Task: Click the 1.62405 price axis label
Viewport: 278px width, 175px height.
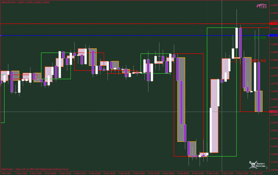Action: (274, 154)
